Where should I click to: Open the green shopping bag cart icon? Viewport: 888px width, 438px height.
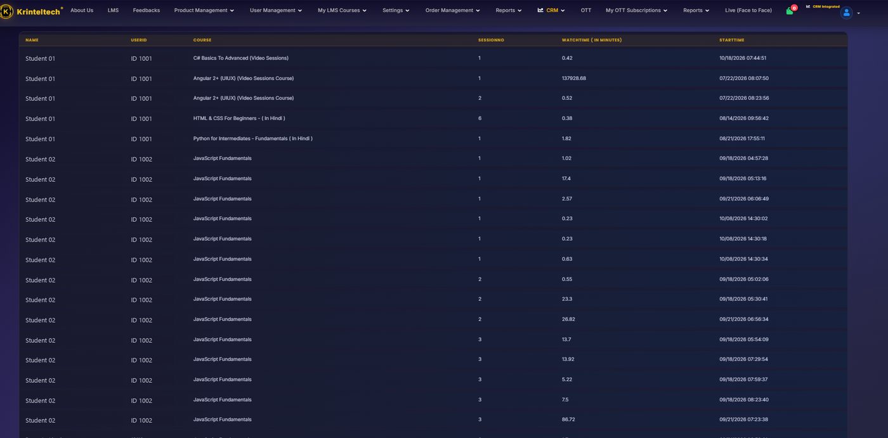point(789,11)
